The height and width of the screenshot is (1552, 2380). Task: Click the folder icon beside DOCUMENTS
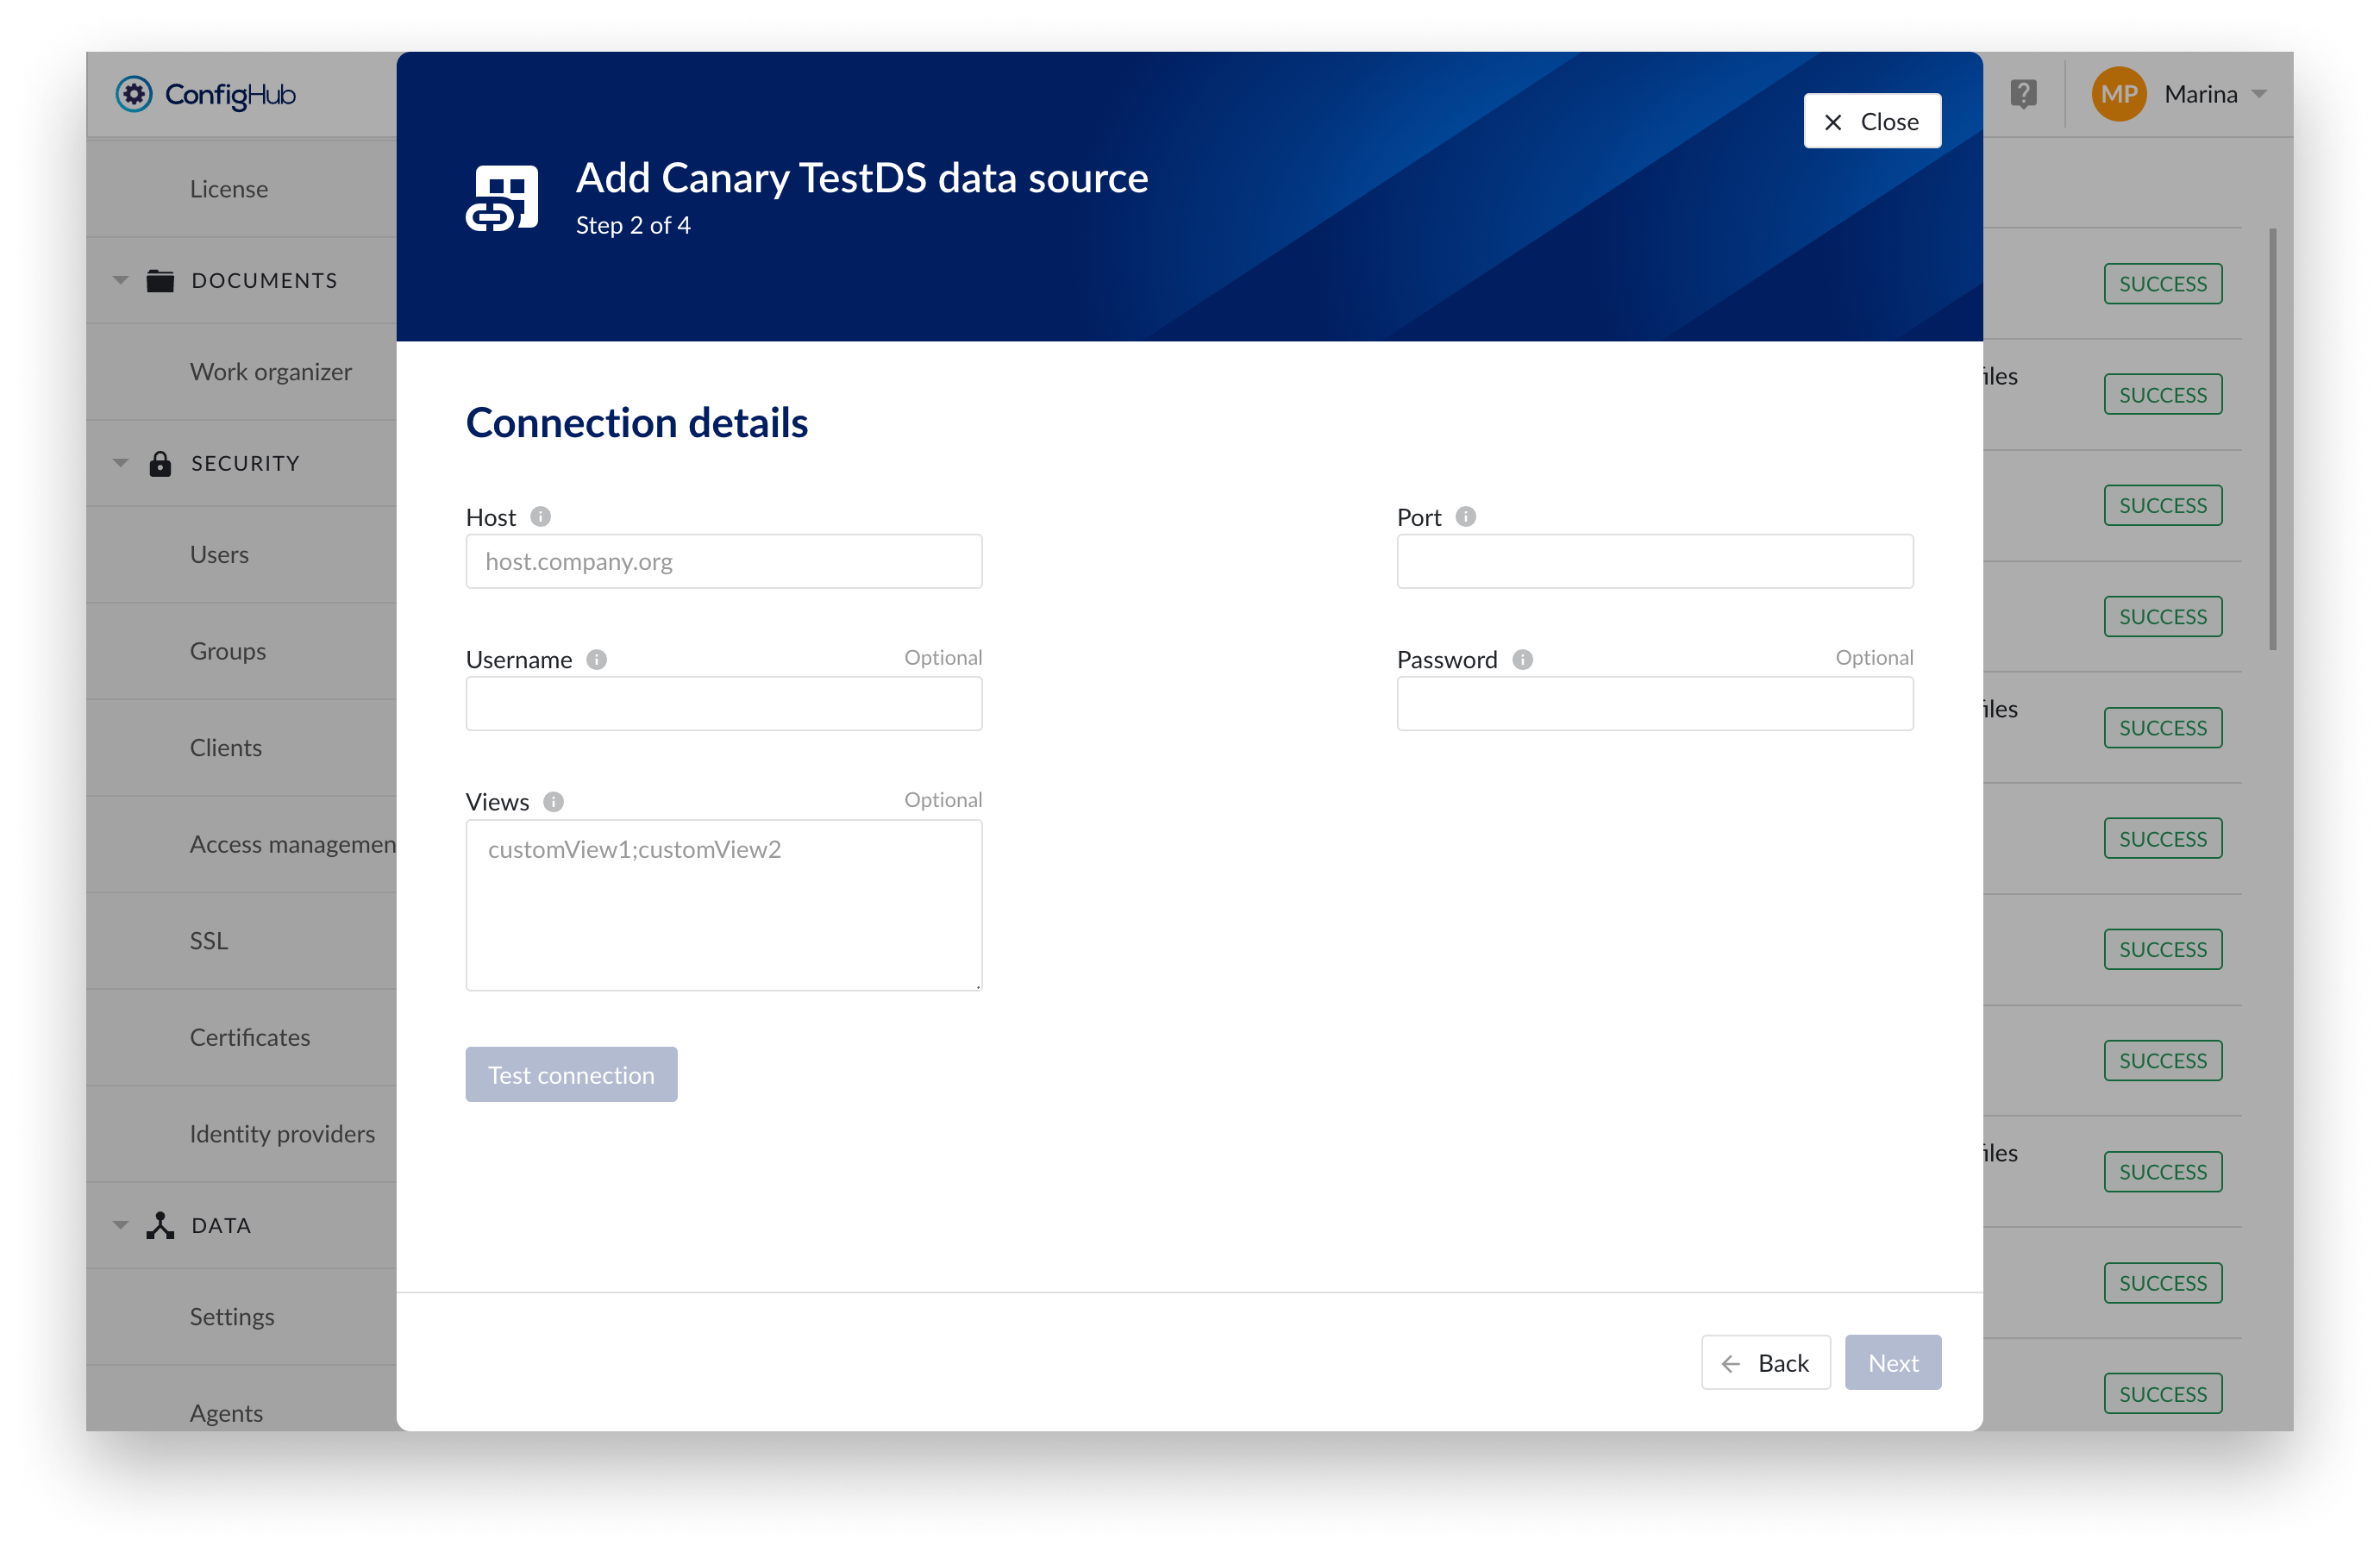pyautogui.click(x=160, y=280)
